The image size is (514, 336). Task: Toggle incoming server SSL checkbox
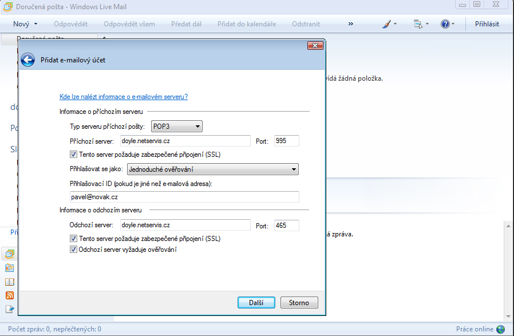pos(73,155)
